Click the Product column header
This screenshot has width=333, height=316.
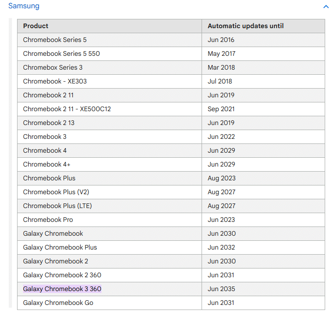click(36, 26)
